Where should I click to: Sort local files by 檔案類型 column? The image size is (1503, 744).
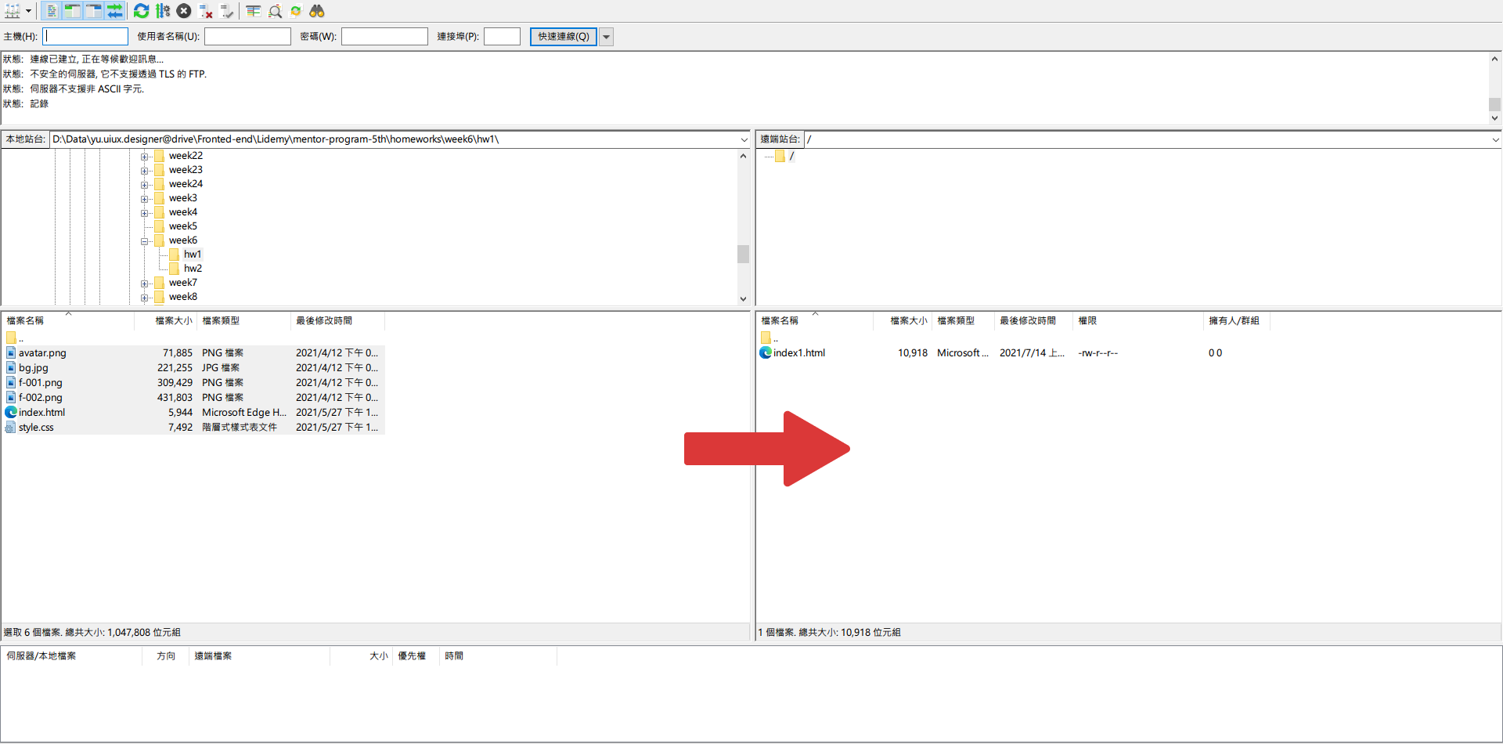[243, 320]
